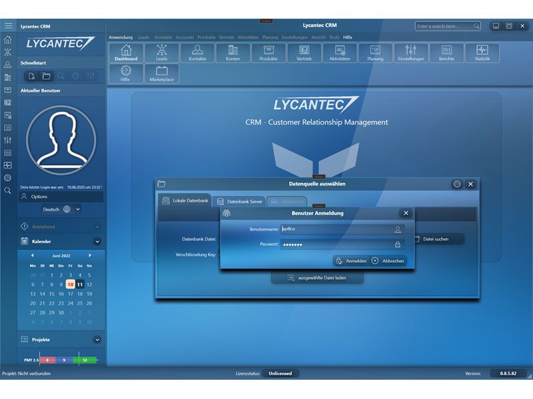Image resolution: width=533 pixels, height=399 pixels.
Task: Click the Datei suchen button
Action: [437, 239]
